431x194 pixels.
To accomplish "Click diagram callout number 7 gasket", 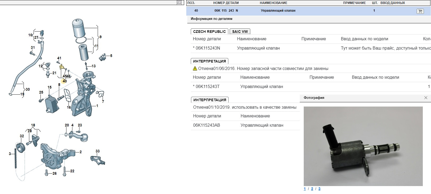I will tap(103, 102).
